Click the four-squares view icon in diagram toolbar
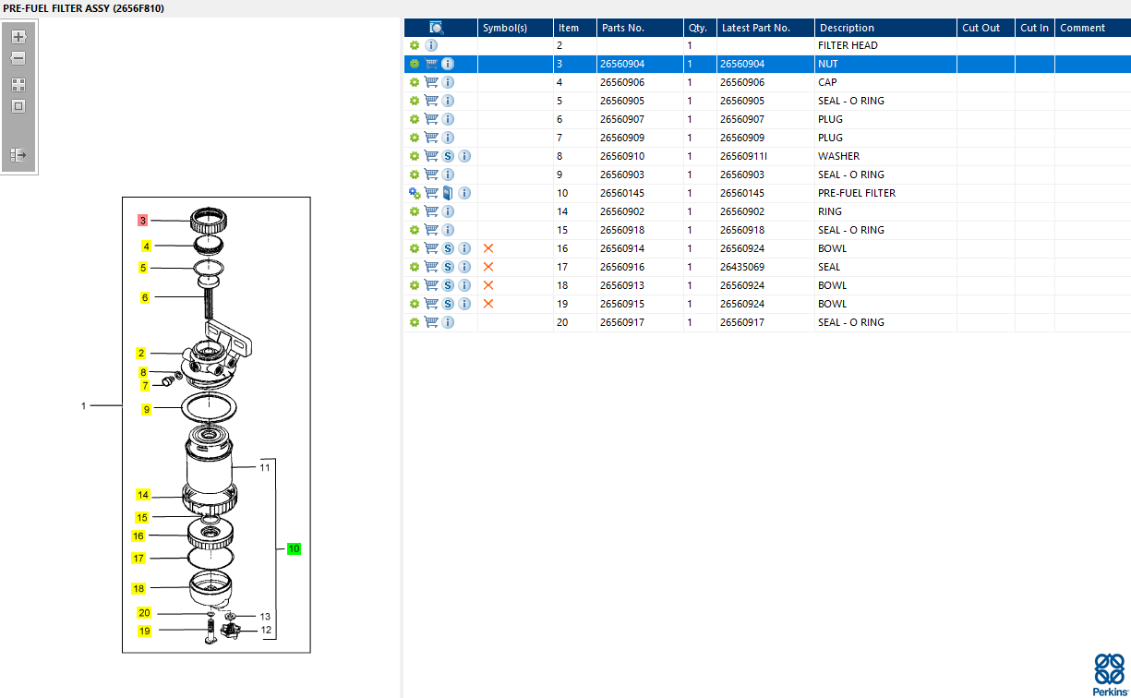This screenshot has width=1131, height=698. (18, 84)
